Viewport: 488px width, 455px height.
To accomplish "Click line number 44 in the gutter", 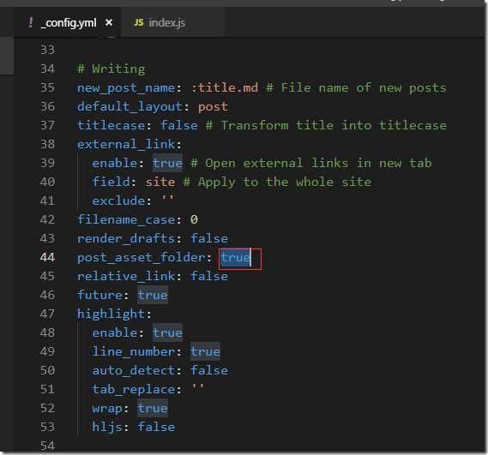I will coord(47,257).
